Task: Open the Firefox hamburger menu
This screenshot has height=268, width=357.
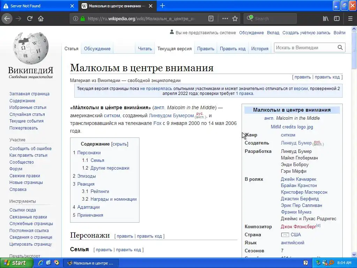Action: [350, 18]
